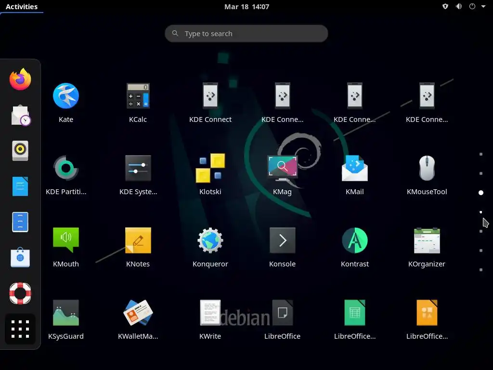Open the KMag screen magnifier
The image size is (493, 370).
(x=282, y=168)
